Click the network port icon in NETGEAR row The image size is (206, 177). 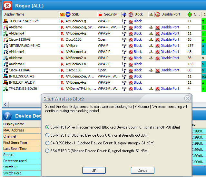(151, 46)
